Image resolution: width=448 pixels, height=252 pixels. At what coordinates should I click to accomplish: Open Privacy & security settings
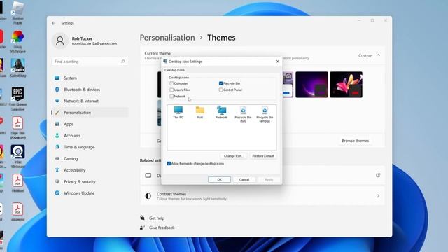pyautogui.click(x=90, y=181)
